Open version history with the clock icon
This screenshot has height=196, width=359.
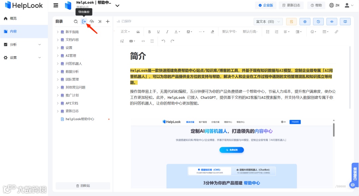click(x=318, y=21)
